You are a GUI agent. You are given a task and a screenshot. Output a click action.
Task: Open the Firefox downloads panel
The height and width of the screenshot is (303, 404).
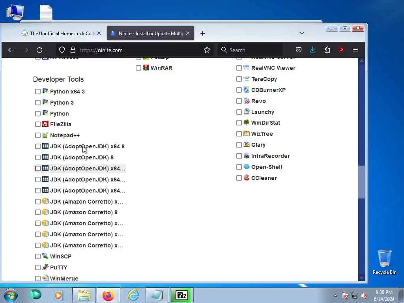point(312,50)
